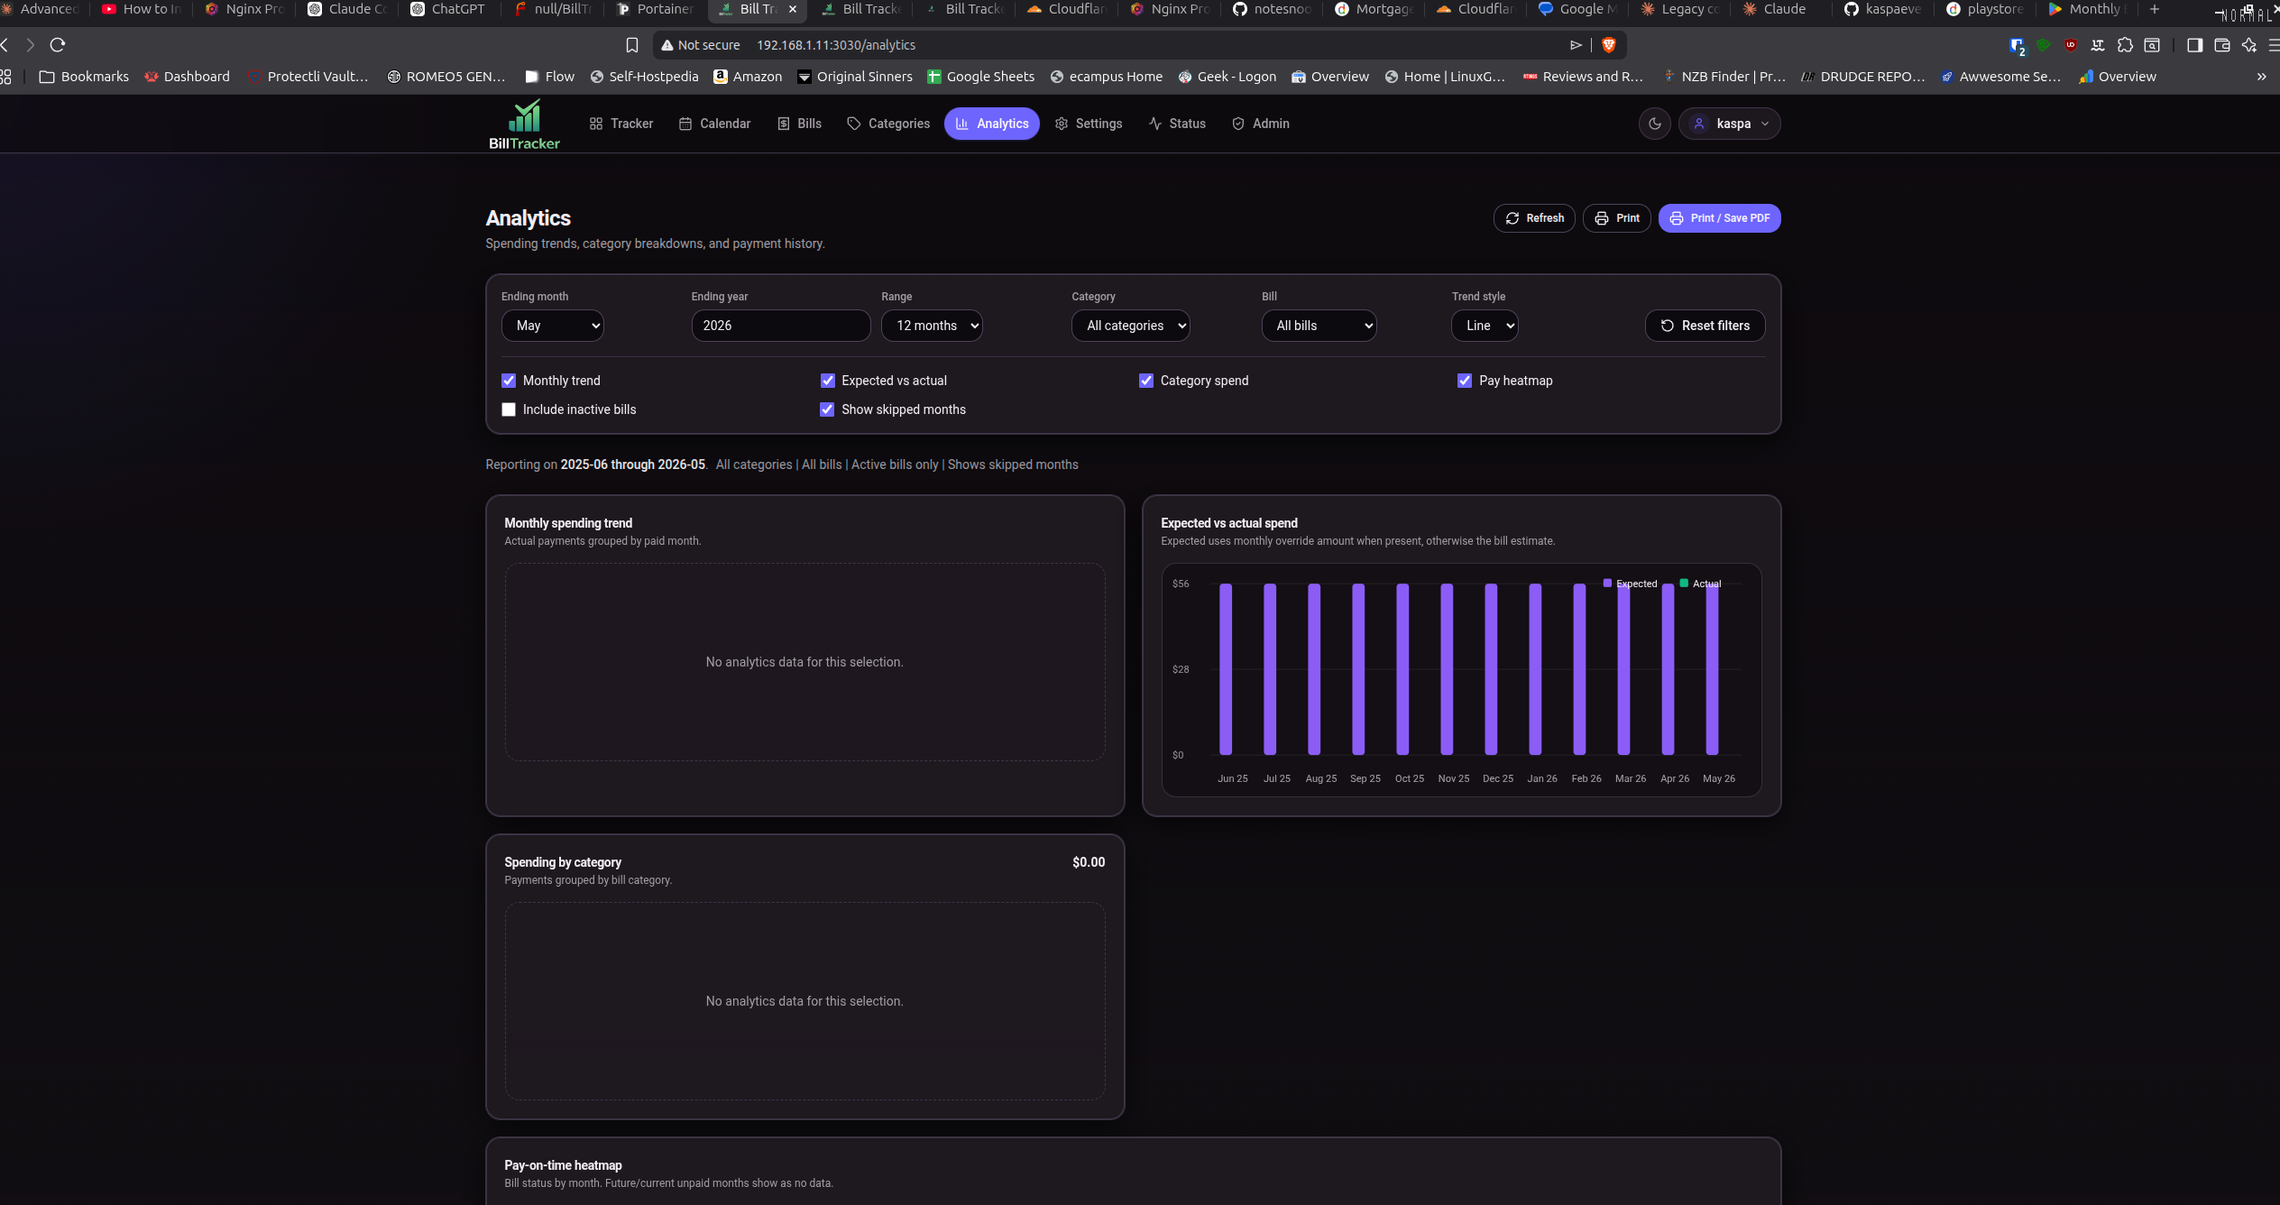Click the browser back arrow
The width and height of the screenshot is (2280, 1205).
tap(5, 45)
